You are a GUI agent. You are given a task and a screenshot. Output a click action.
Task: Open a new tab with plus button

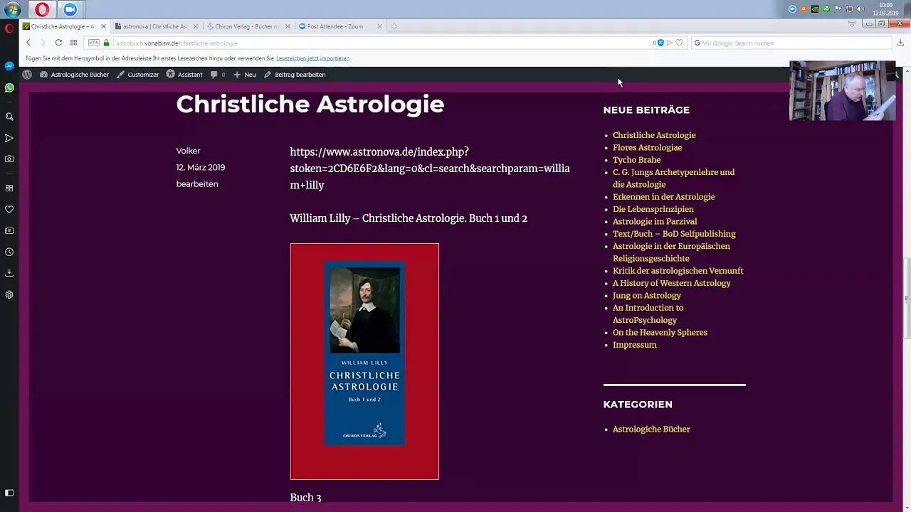pos(394,26)
